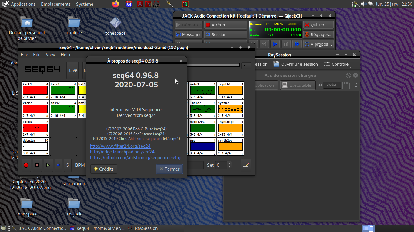
Task: Open the Système menu in top panel
Action: (85, 4)
